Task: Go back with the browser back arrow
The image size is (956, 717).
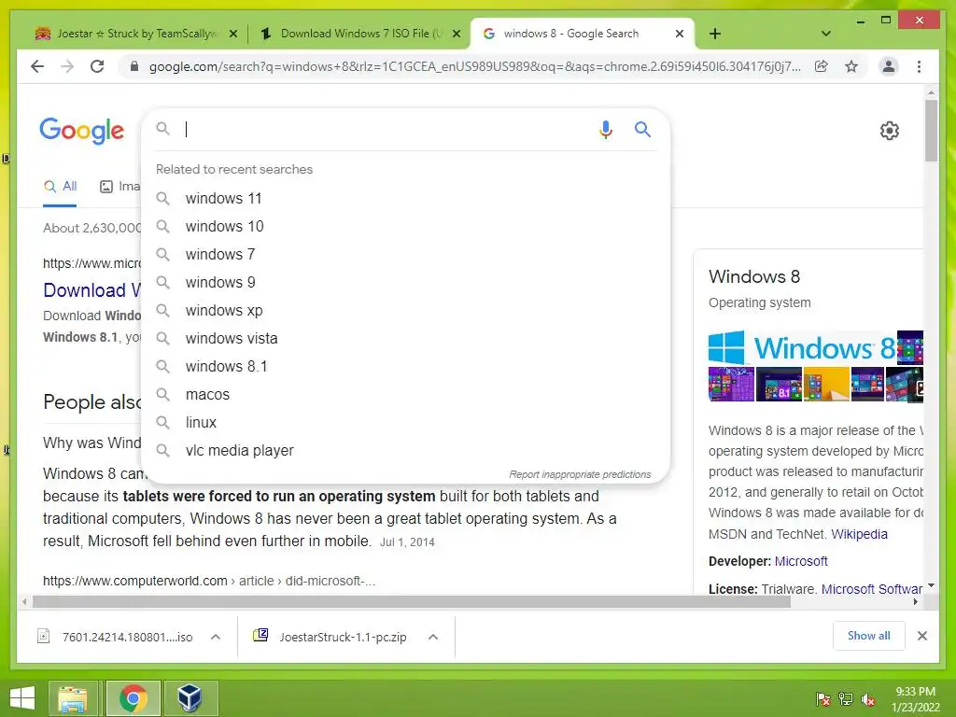Action: [37, 66]
